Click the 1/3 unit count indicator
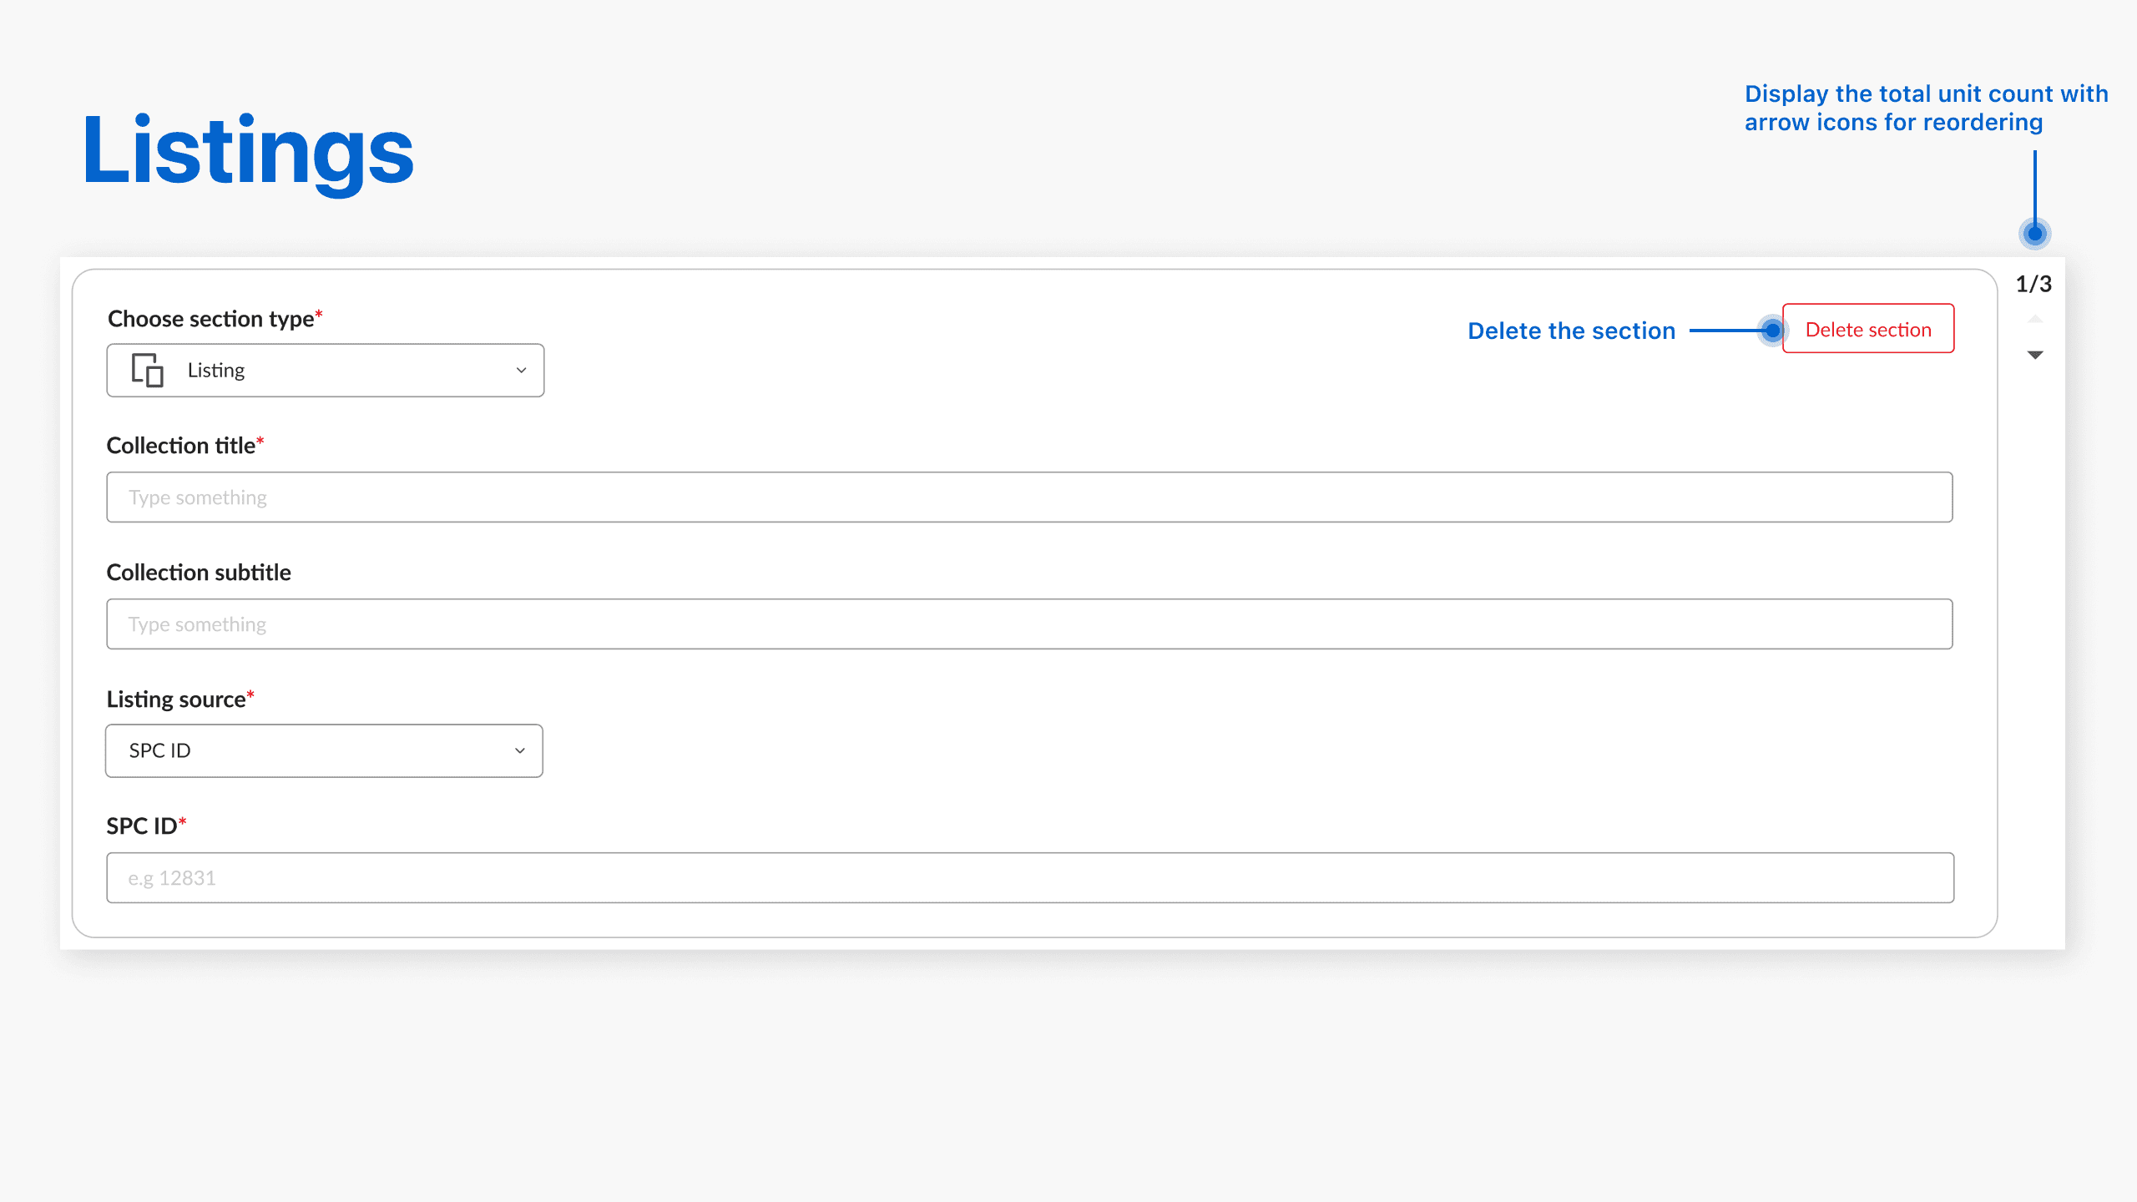2137x1202 pixels. [2033, 285]
